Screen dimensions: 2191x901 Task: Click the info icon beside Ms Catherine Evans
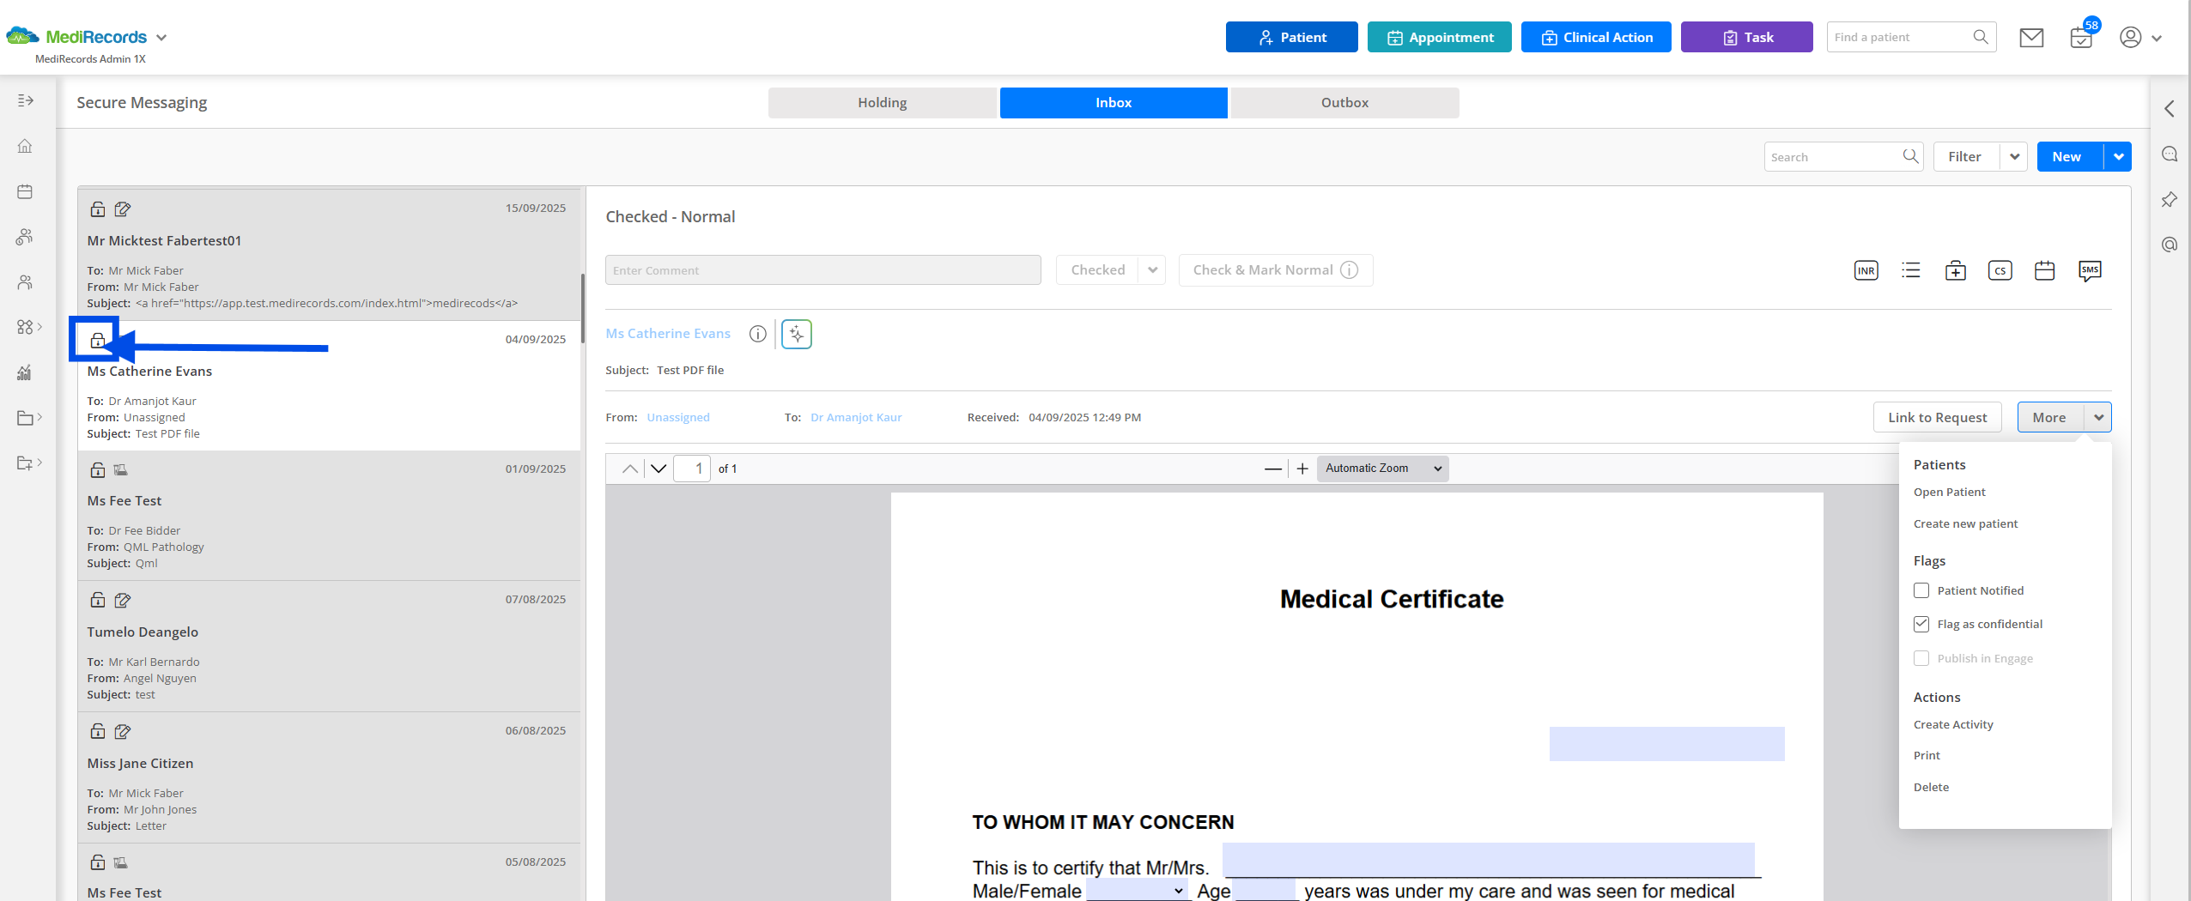tap(757, 334)
